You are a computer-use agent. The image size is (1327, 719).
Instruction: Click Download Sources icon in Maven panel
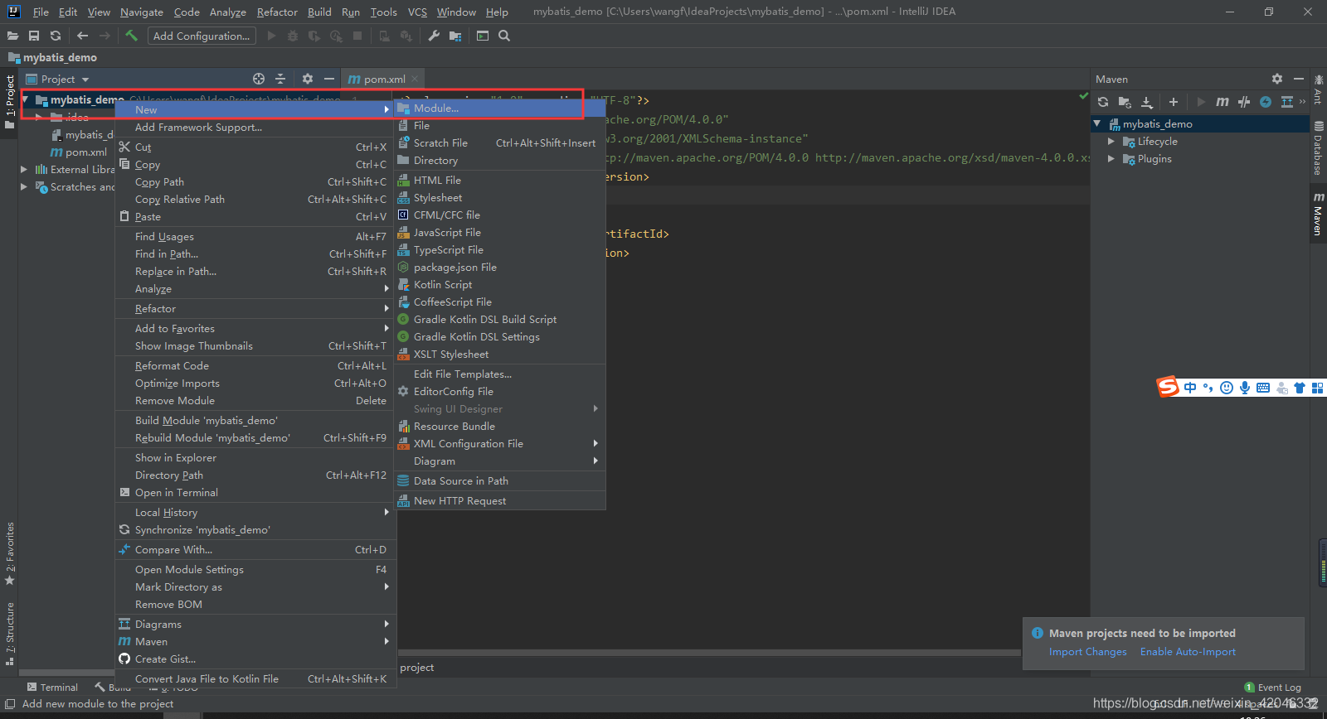point(1147,102)
